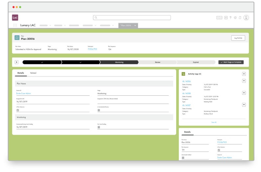
Task: Click the Plan Name section header
Action: tap(94, 84)
